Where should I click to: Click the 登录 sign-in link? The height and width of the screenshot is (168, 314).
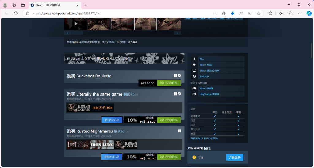[135, 42]
